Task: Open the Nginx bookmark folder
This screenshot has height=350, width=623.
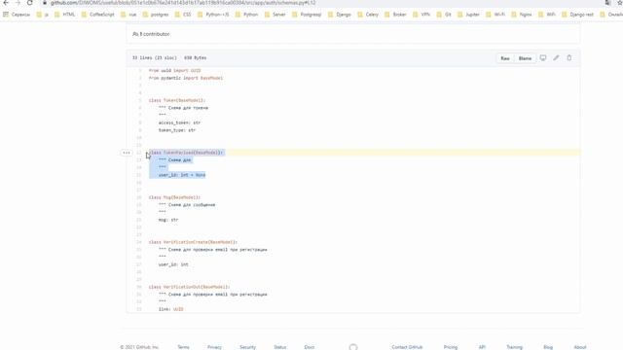Action: 522,15
